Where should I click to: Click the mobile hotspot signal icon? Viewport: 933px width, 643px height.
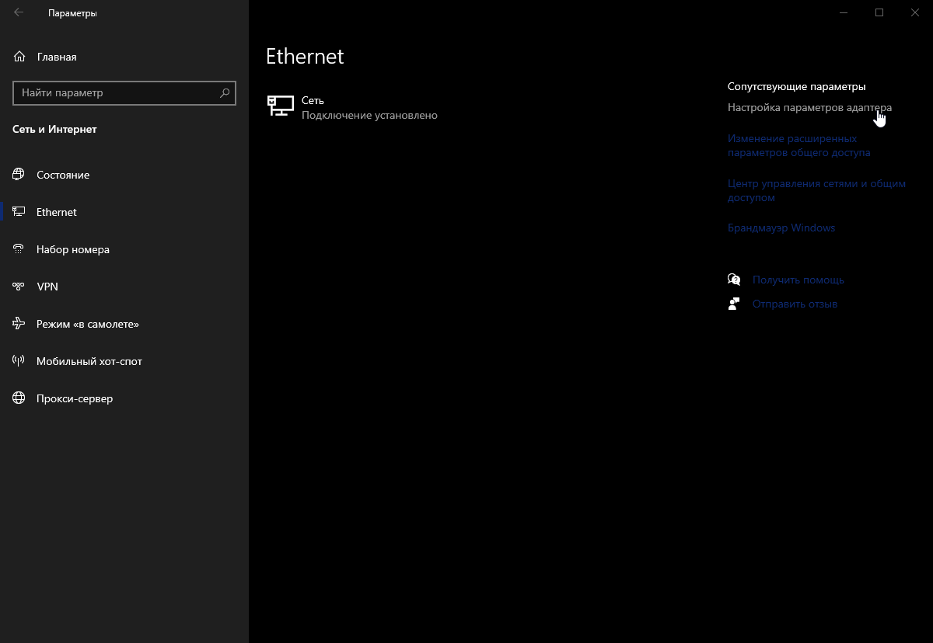[x=19, y=361]
